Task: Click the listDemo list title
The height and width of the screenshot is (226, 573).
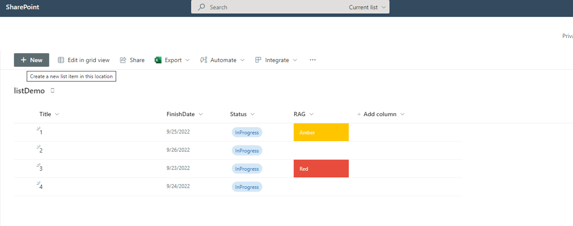Action: pos(30,91)
